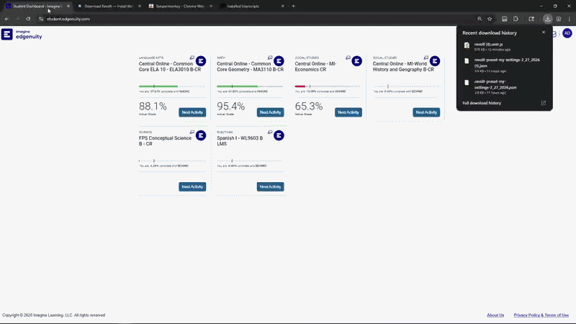This screenshot has width=576, height=324.
Task: Close the Recent download history popup
Action: 544,32
